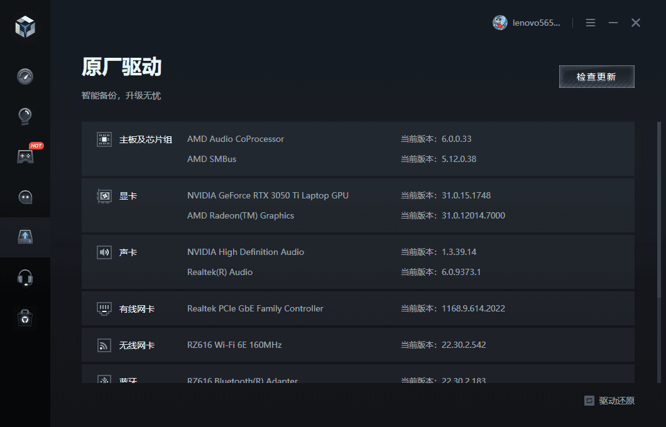Click the 显卡 graphics card icon
The height and width of the screenshot is (427, 666).
click(x=104, y=196)
